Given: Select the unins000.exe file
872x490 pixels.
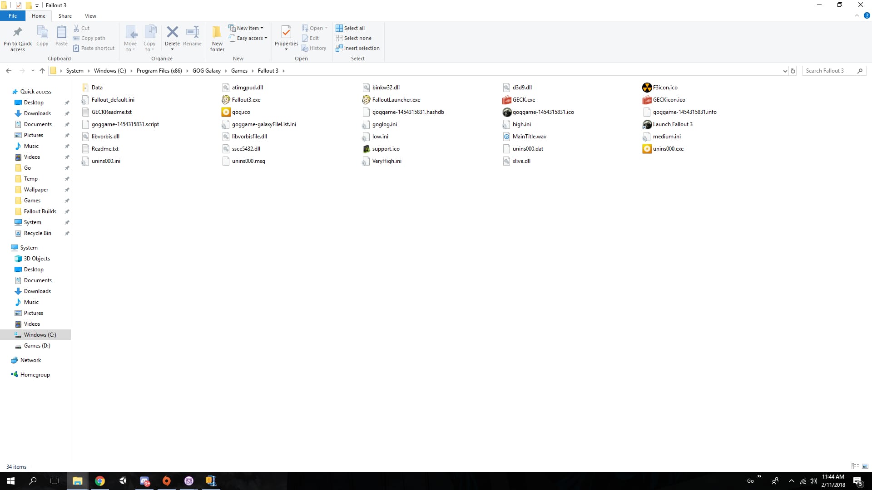Looking at the screenshot, I should tap(663, 149).
